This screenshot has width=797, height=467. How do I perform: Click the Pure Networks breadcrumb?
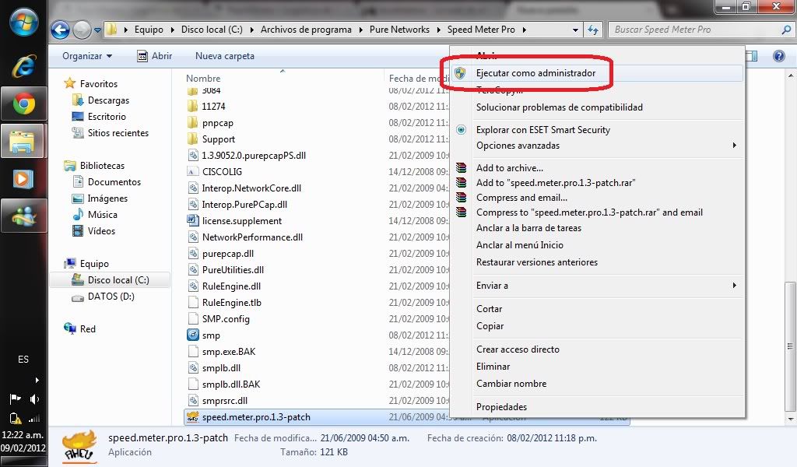(x=399, y=30)
